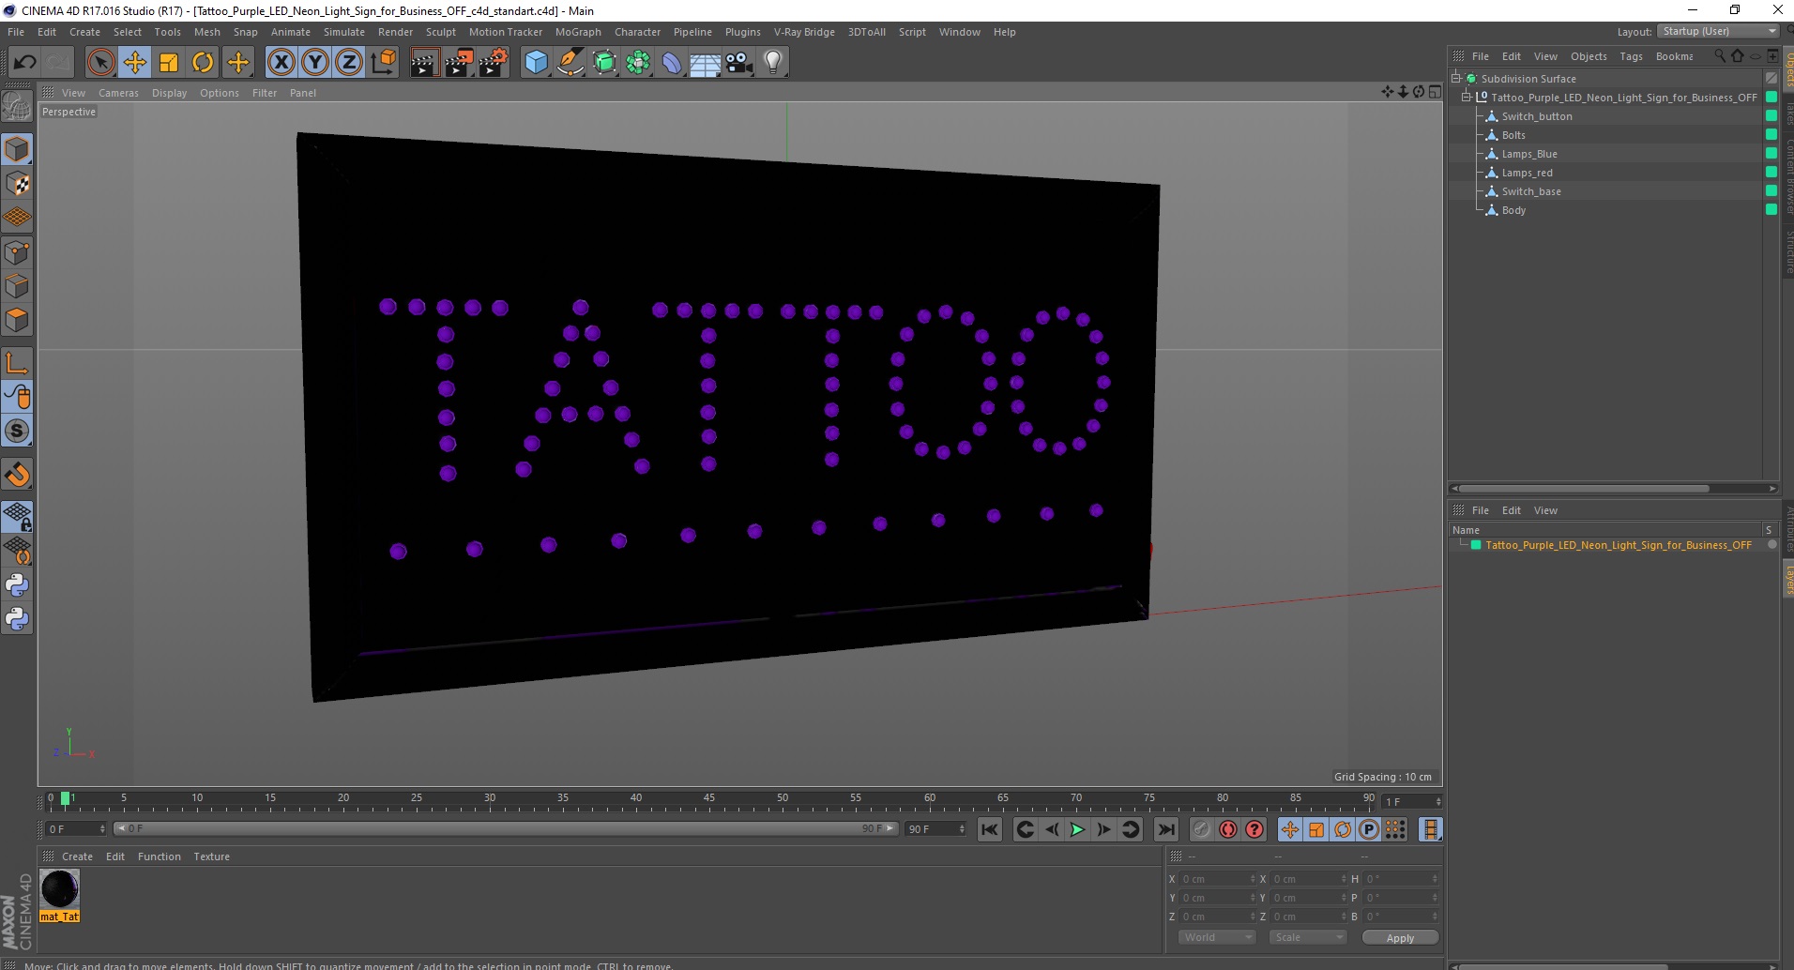Add a Light object
Image resolution: width=1794 pixels, height=970 pixels.
click(x=773, y=63)
